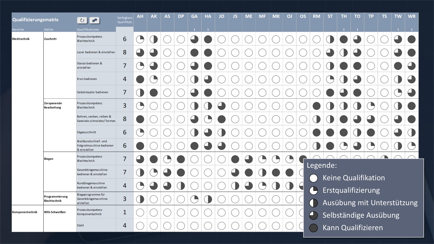The height and width of the screenshot is (244, 434).
Task: Select the Zuschnitt position cell
Action: [50, 39]
